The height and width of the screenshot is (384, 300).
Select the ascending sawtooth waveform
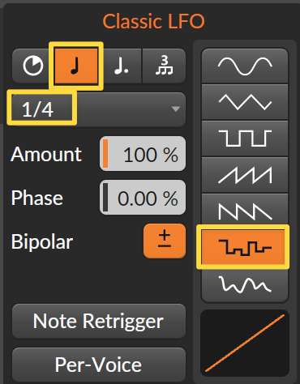point(245,175)
